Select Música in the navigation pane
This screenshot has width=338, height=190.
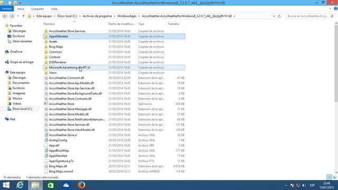click(17, 99)
